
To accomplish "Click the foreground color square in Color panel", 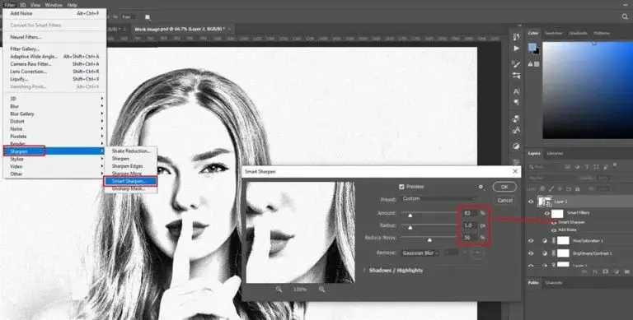I will [x=532, y=47].
